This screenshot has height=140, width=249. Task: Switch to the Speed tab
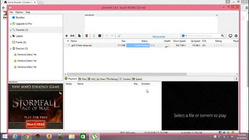click(x=137, y=79)
